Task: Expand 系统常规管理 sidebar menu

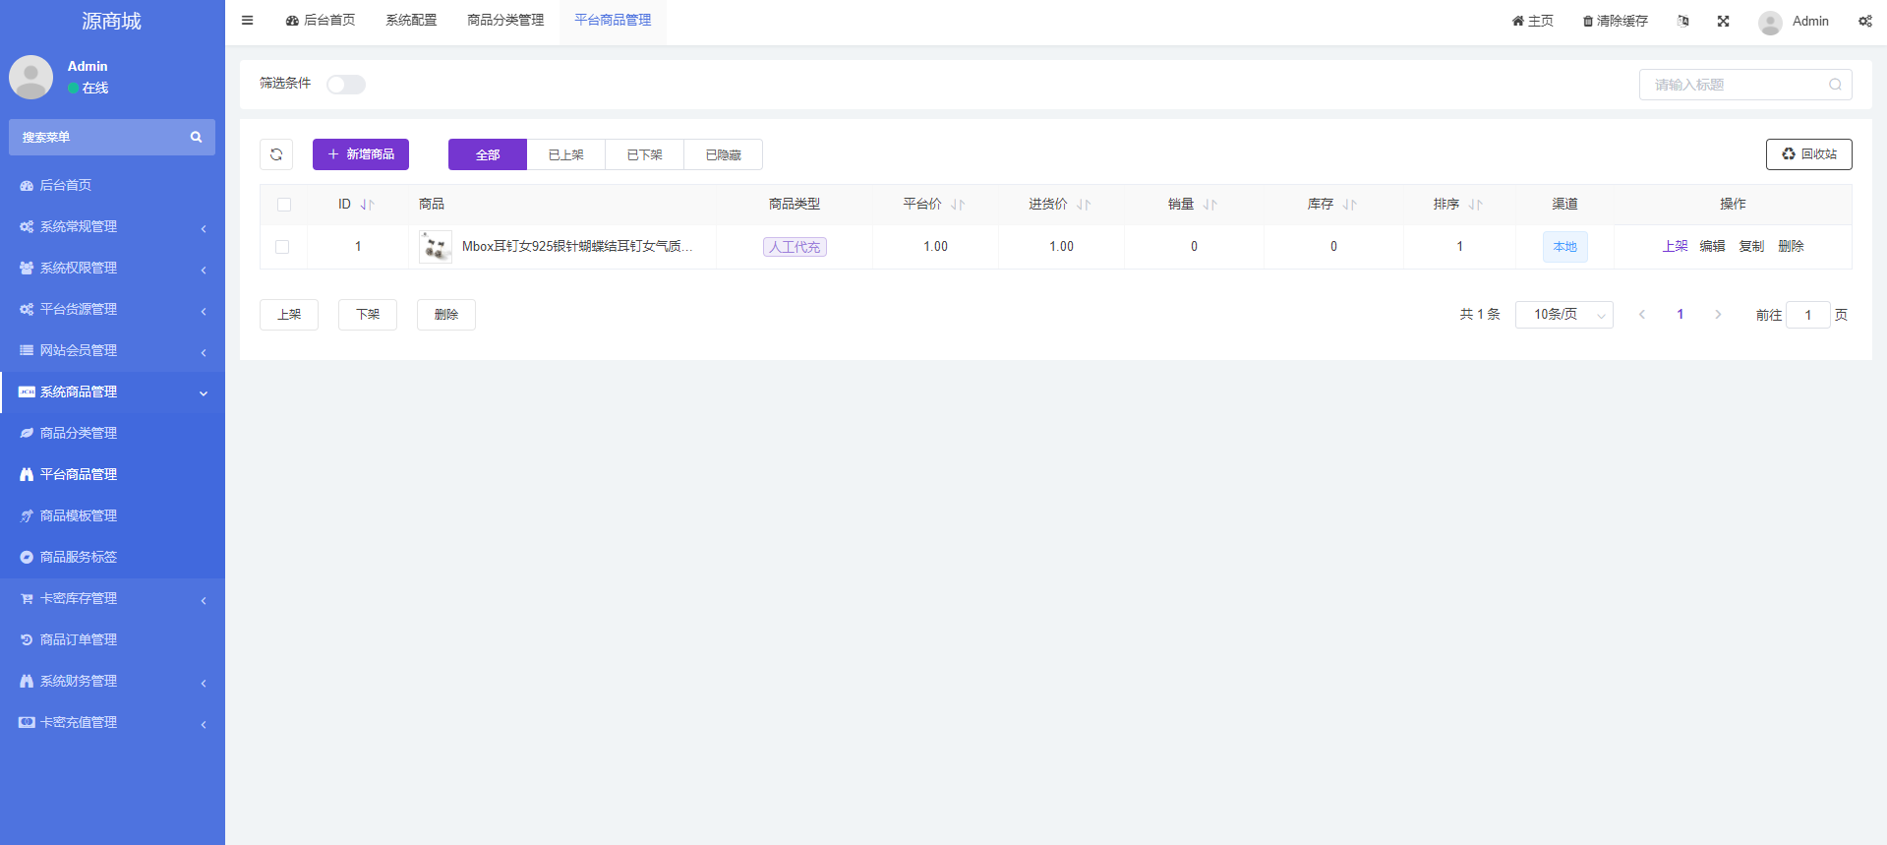Action: pyautogui.click(x=112, y=227)
